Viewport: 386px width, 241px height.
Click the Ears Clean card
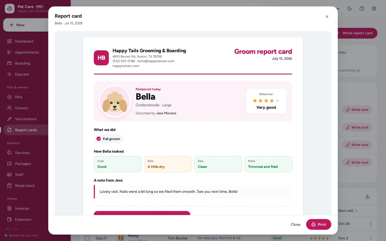click(x=218, y=164)
